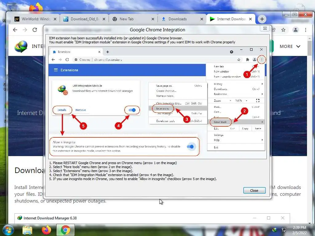Image resolution: width=315 pixels, height=236 pixels.
Task: Go forward in Chrome history
Action: click(x=25, y=30)
